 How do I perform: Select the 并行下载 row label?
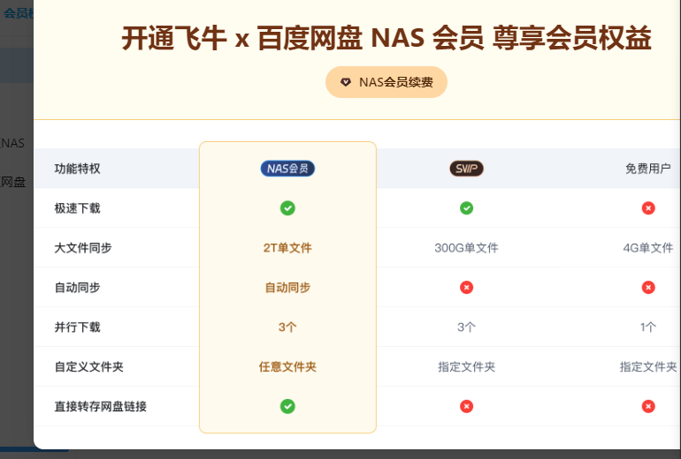coord(77,327)
